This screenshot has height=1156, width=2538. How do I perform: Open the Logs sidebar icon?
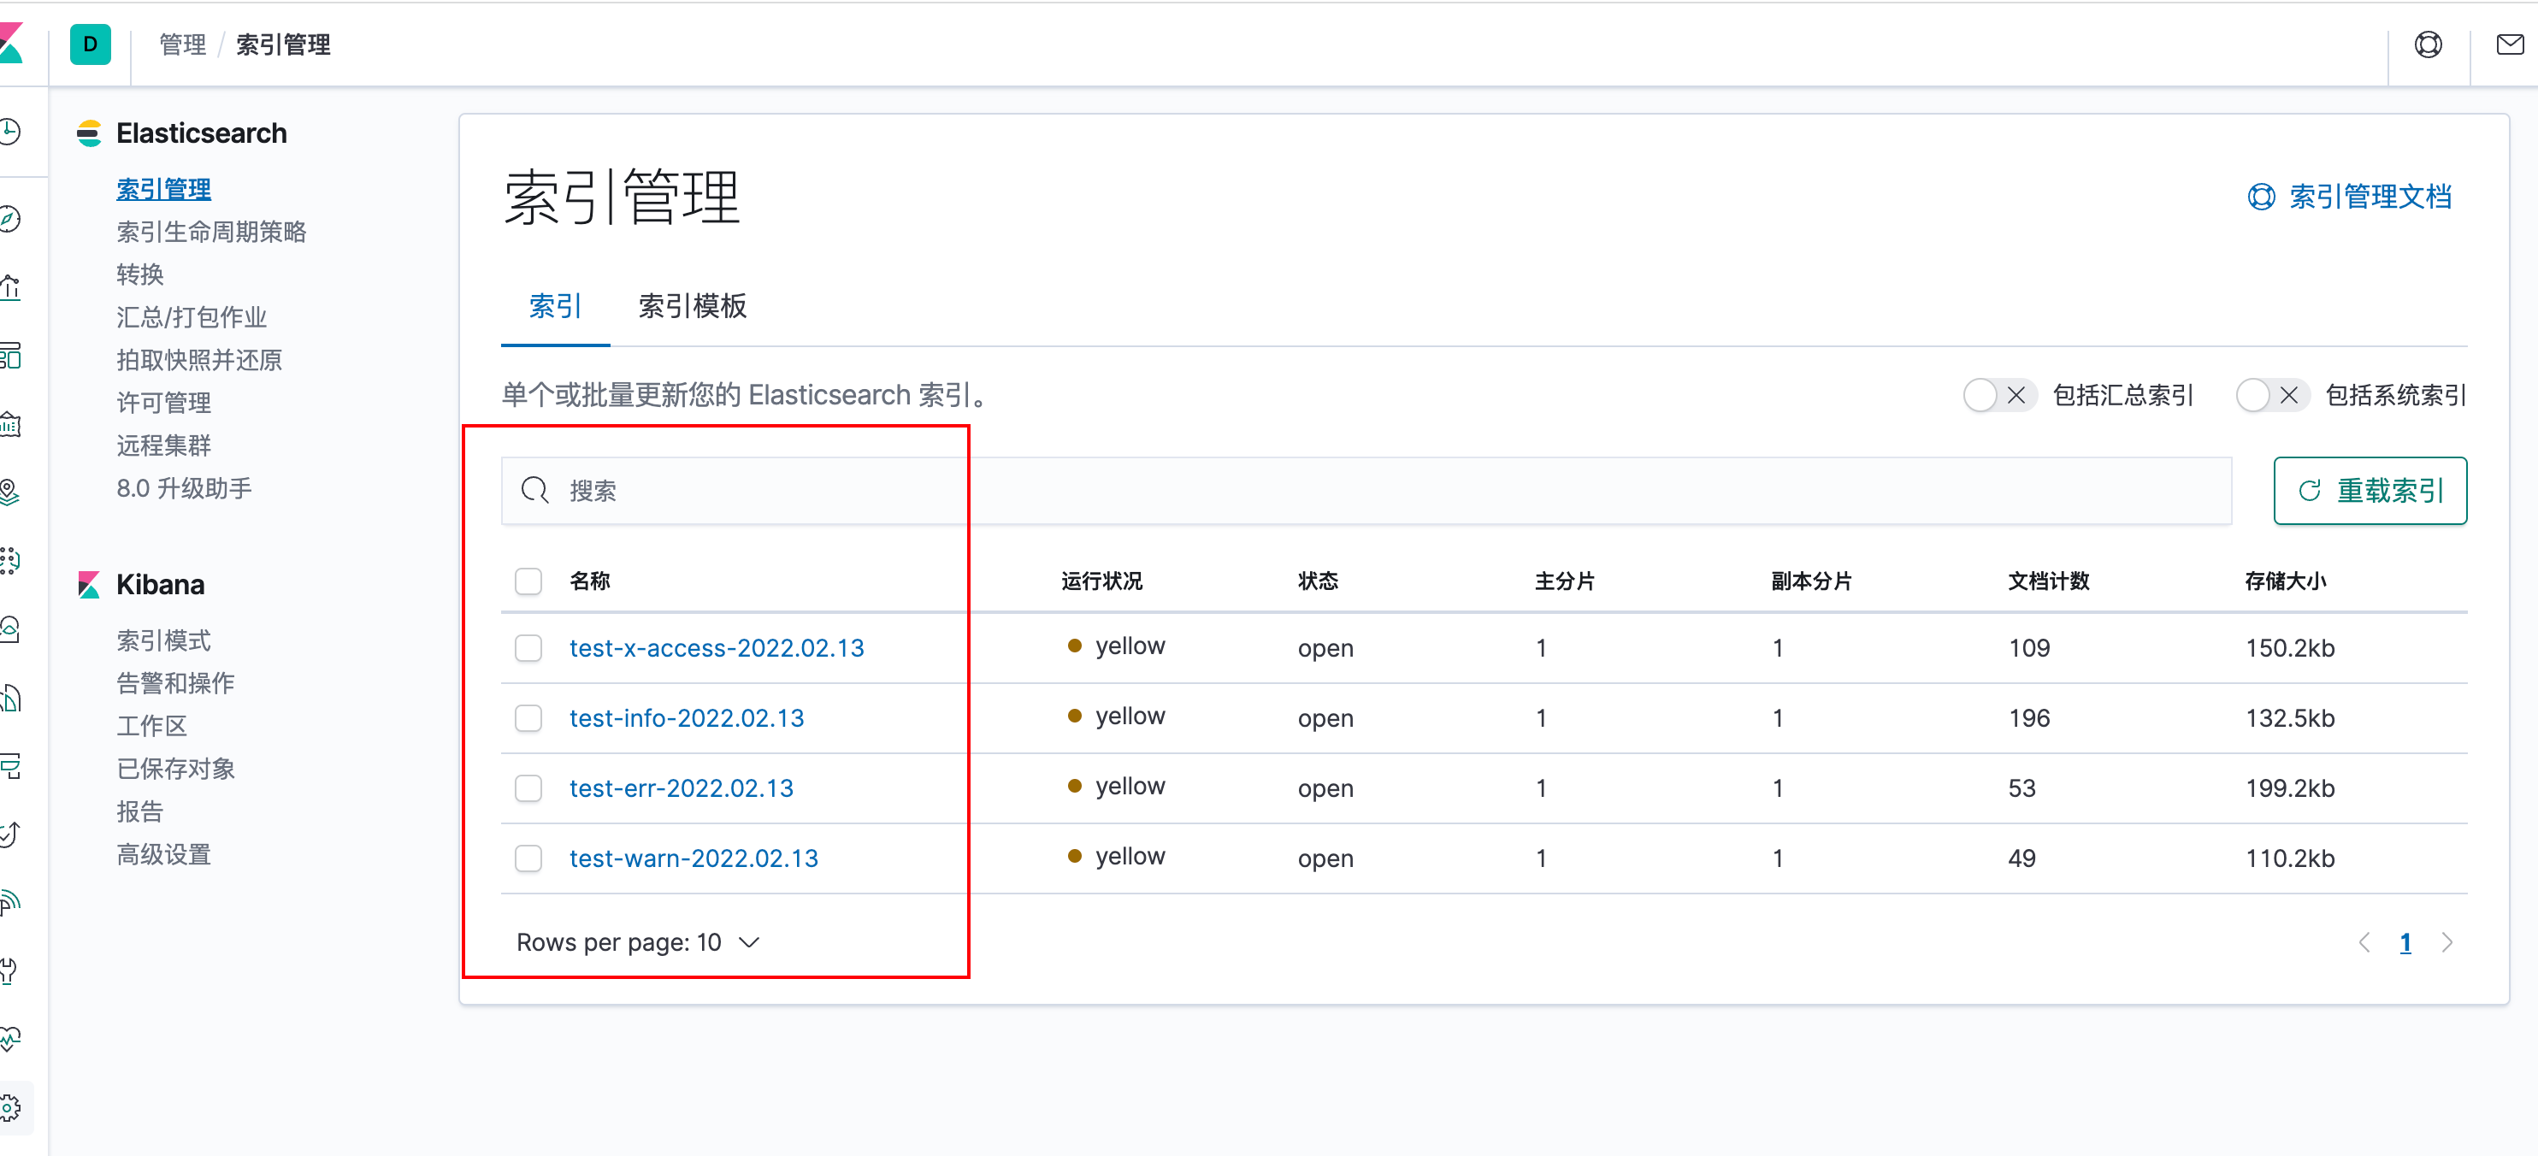10,698
